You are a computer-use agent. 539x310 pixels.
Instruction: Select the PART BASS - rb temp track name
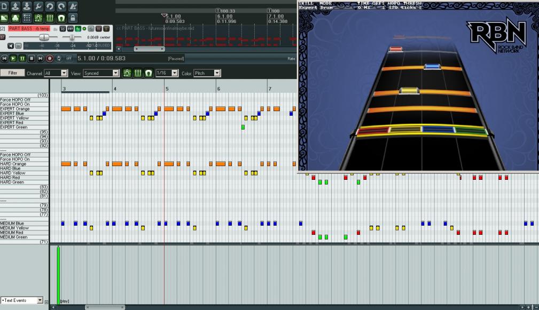[29, 29]
